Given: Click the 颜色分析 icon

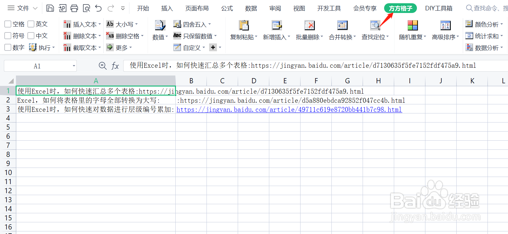Looking at the screenshot, I should (469, 24).
